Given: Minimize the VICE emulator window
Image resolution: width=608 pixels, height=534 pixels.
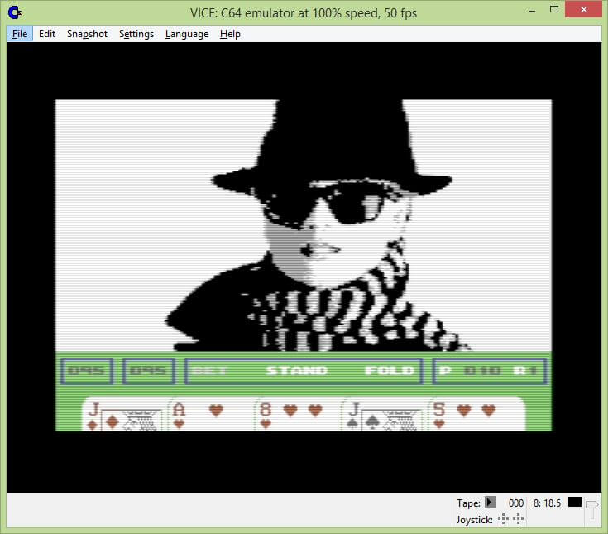Looking at the screenshot, I should [532, 10].
